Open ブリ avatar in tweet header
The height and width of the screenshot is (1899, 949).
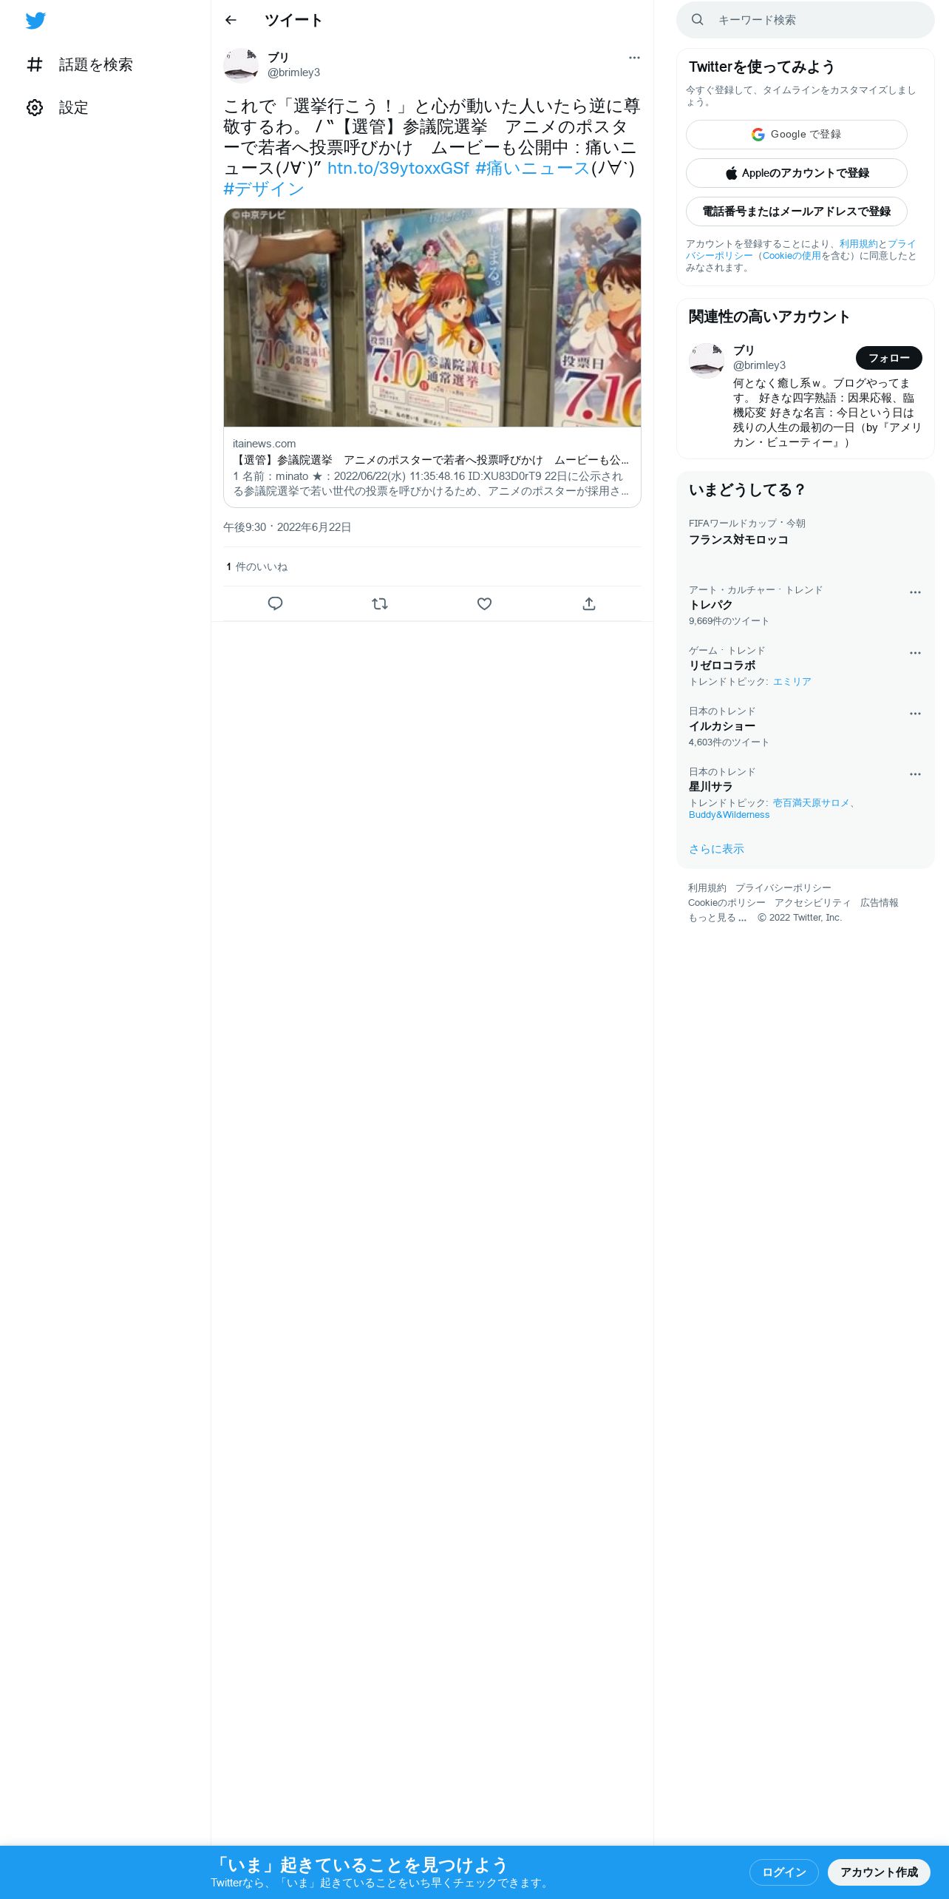[241, 65]
